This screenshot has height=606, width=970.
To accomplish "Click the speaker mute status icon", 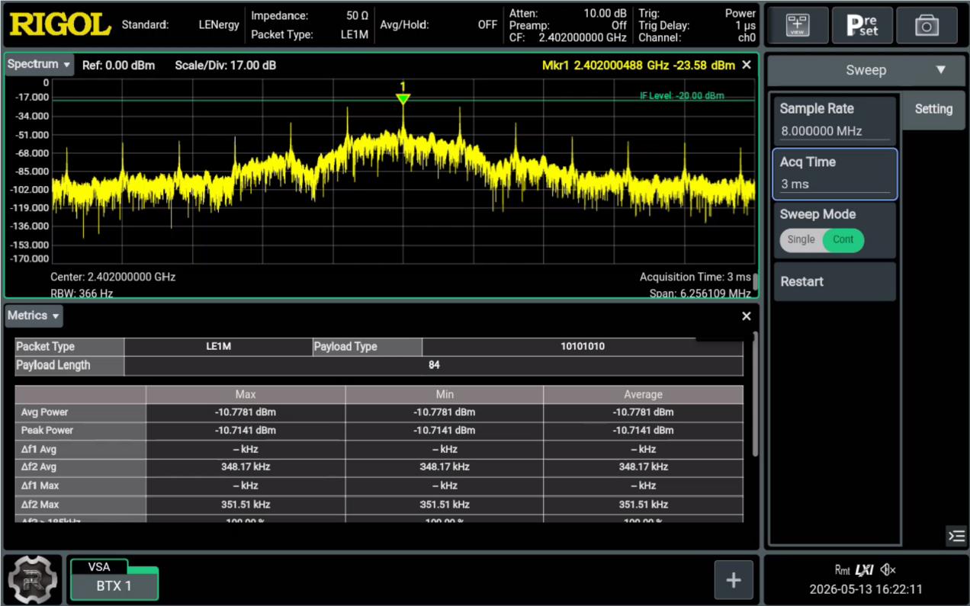I will [x=888, y=569].
